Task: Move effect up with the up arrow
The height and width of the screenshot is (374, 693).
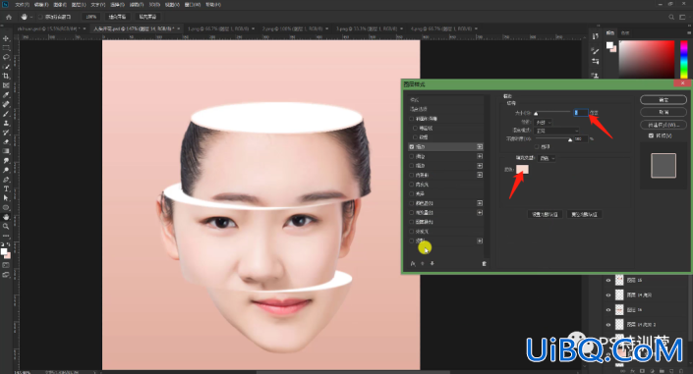Action: pos(423,263)
